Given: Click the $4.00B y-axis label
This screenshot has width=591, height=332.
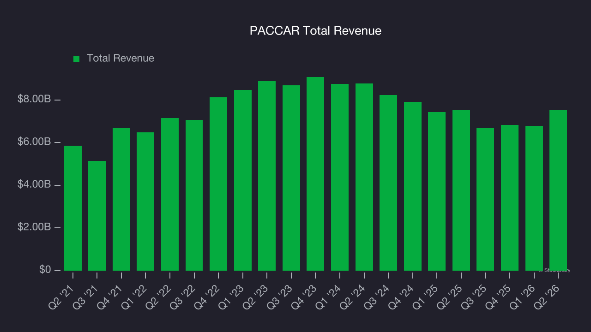Looking at the screenshot, I should 34,184.
